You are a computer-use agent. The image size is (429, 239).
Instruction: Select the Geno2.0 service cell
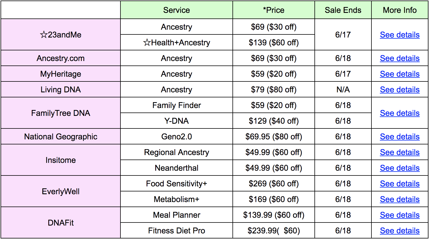[177, 137]
